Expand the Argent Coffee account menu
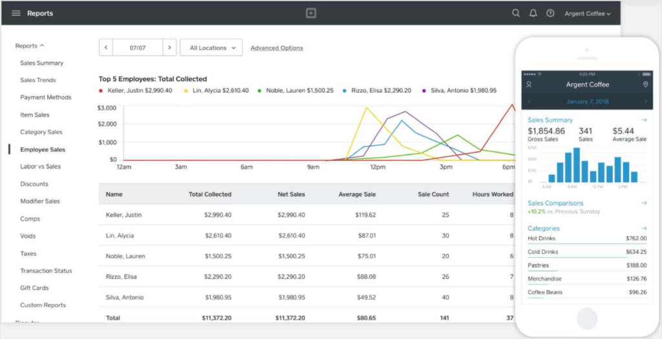The height and width of the screenshot is (339, 662). point(587,14)
